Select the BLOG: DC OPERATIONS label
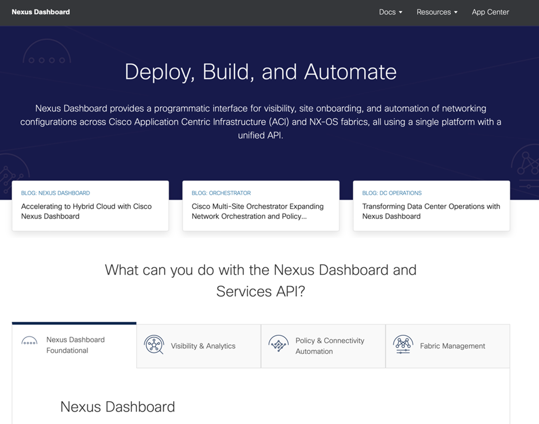The image size is (539, 424). (x=392, y=193)
